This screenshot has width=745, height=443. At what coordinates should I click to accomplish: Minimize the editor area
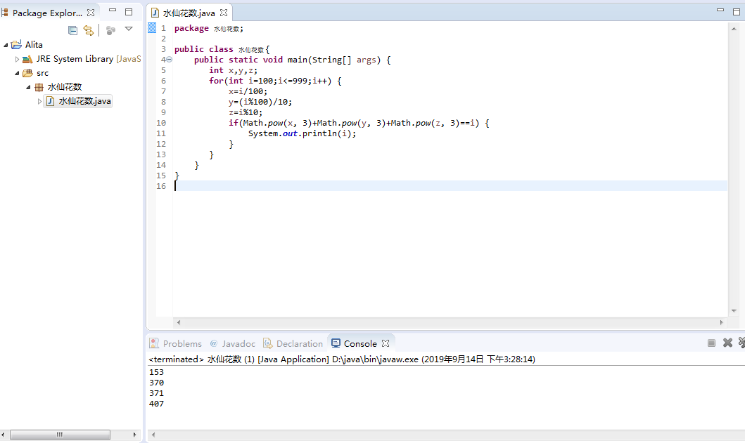[x=720, y=10]
